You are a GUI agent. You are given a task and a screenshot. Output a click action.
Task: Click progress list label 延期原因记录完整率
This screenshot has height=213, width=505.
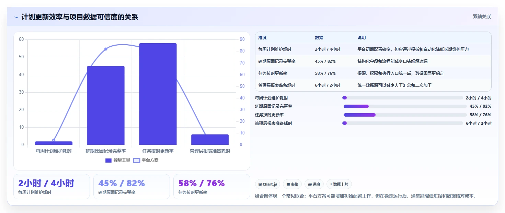[274, 106]
